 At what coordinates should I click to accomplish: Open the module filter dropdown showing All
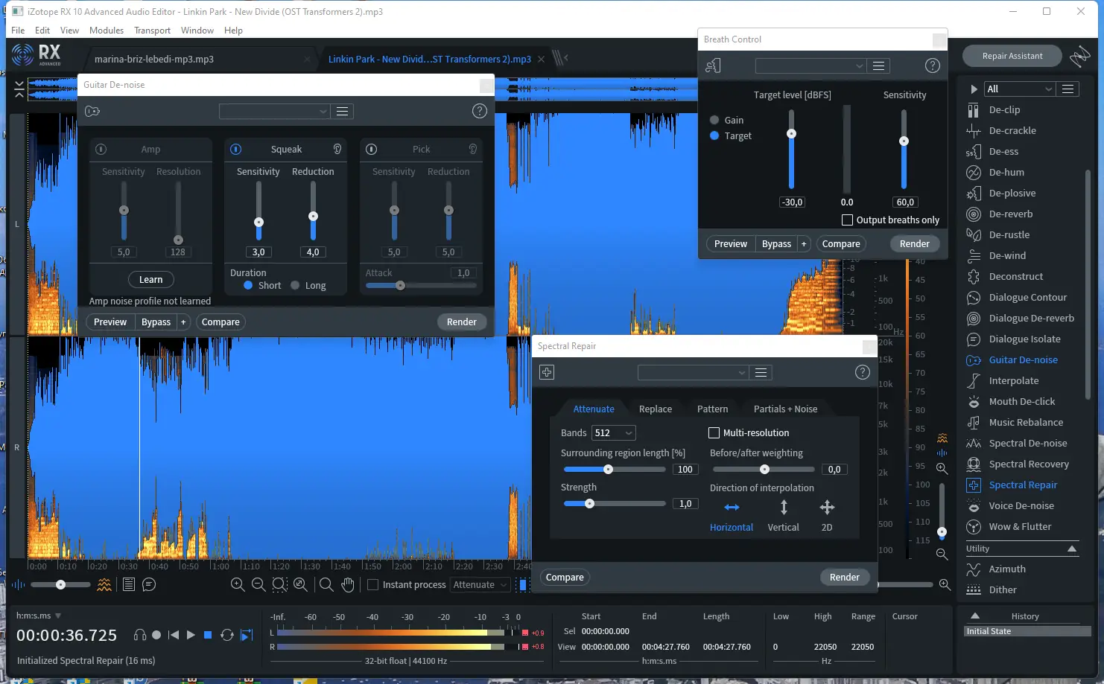tap(1020, 89)
